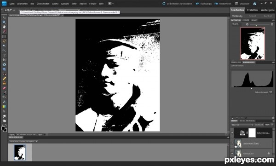Select the Red Eye Removal tool

pos(4,74)
